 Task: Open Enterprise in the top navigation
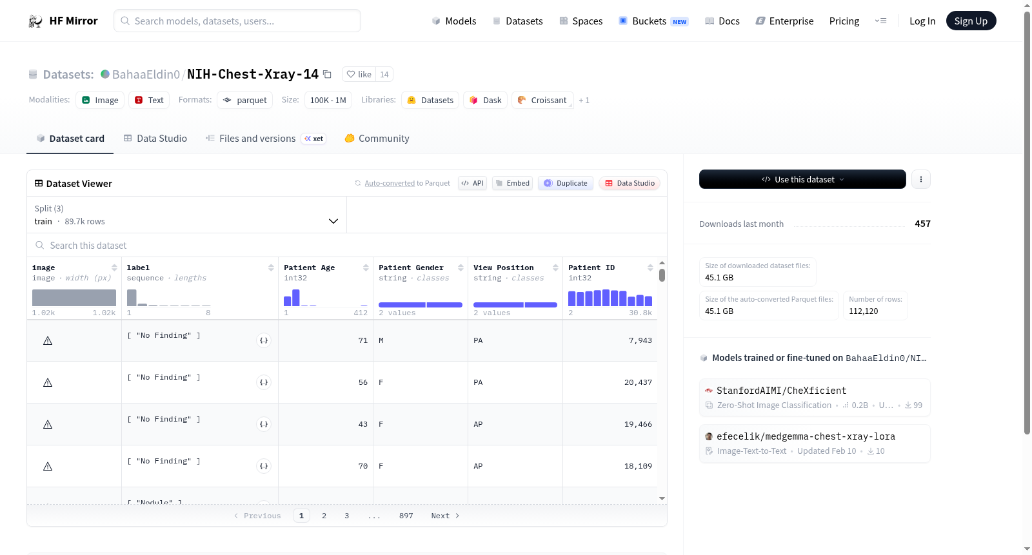pos(784,21)
